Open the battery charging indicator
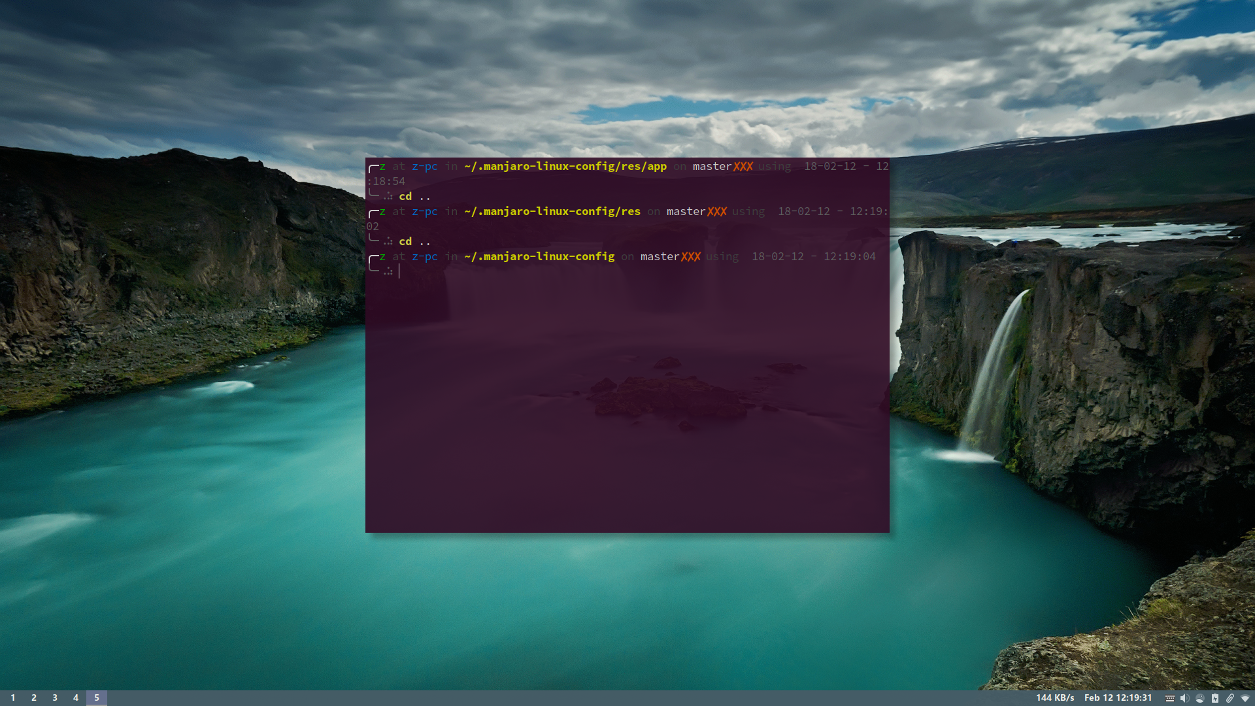The width and height of the screenshot is (1255, 706). click(1215, 698)
